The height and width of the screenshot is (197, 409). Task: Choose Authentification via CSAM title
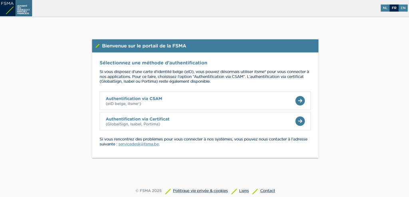click(x=134, y=99)
